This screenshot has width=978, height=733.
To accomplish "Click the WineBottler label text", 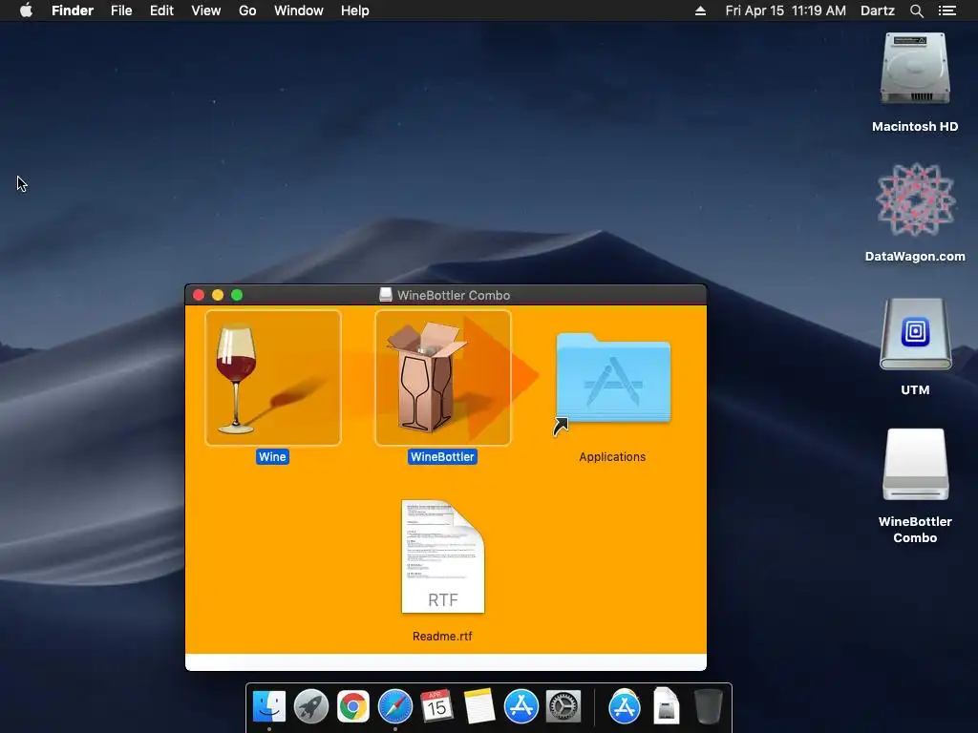I will tap(443, 457).
